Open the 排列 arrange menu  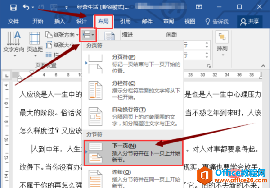point(222,44)
